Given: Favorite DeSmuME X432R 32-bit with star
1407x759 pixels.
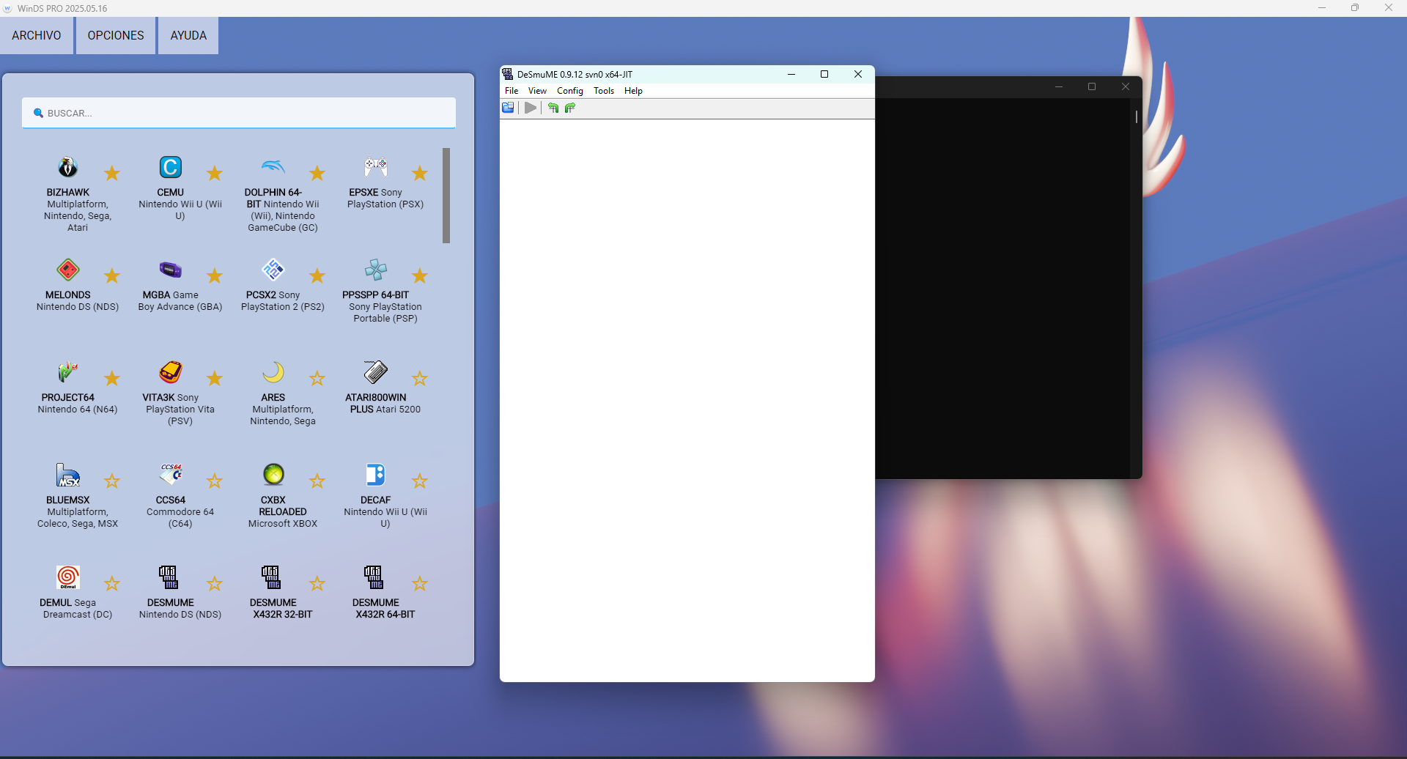Looking at the screenshot, I should click(x=317, y=583).
